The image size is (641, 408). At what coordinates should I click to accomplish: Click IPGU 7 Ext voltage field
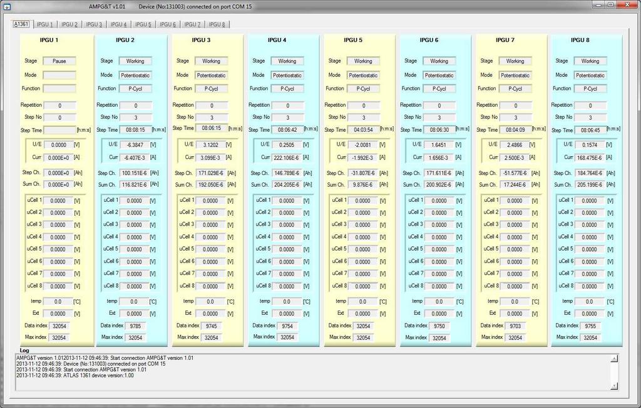[x=515, y=314]
